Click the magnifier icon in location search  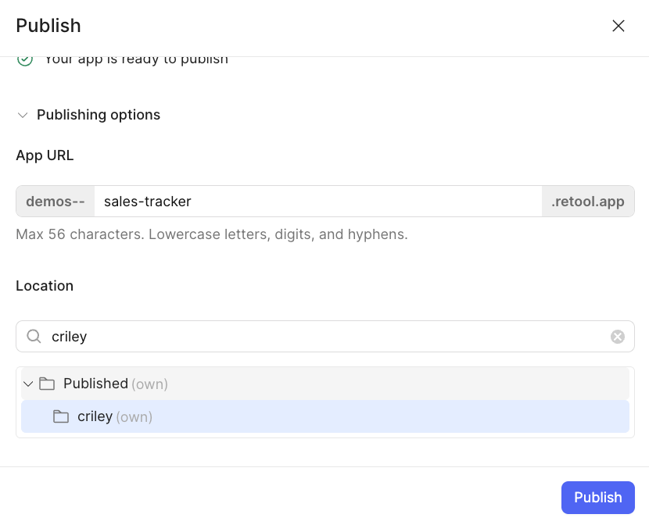[x=34, y=337]
